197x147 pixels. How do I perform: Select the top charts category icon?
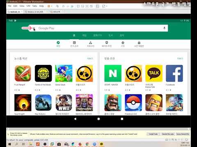(x=74, y=44)
